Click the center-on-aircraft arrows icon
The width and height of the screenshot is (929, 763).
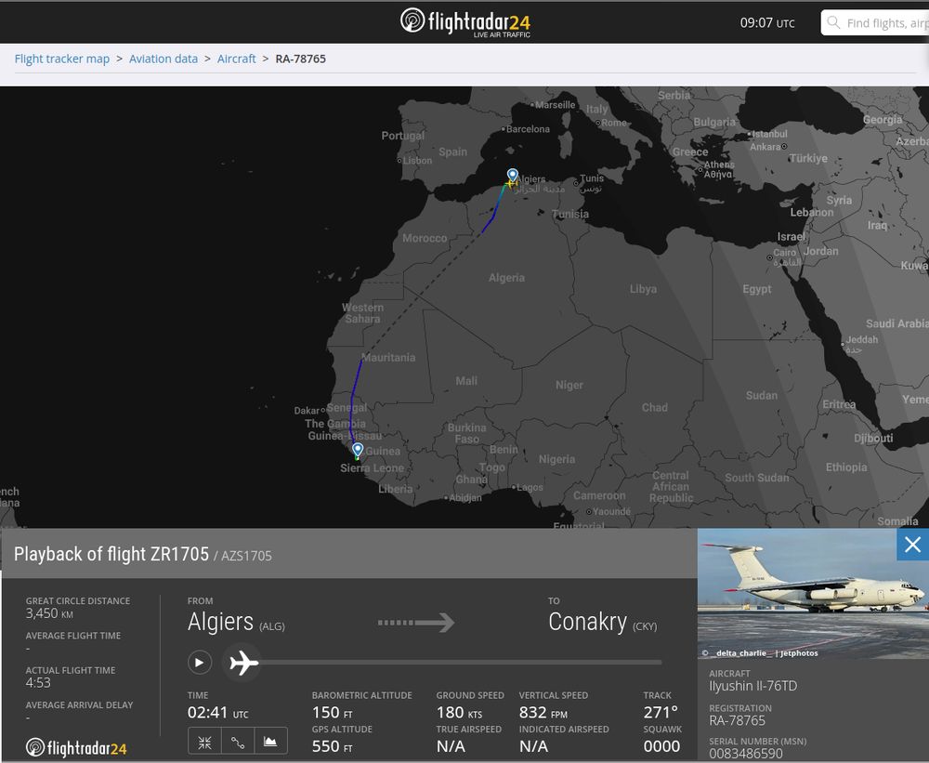(205, 742)
